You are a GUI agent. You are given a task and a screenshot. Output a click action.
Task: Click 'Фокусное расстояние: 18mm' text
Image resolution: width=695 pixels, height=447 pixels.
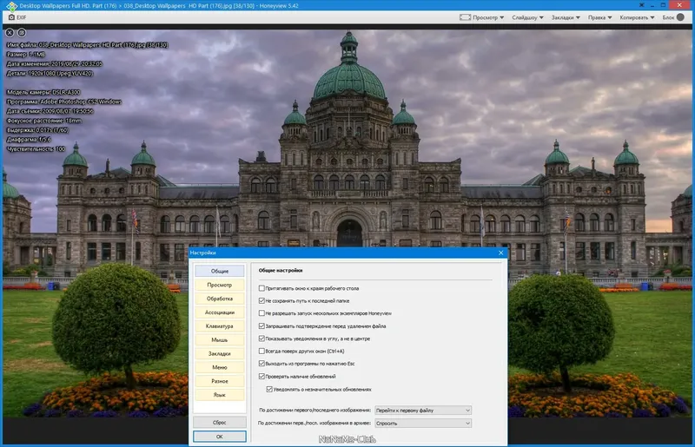44,121
